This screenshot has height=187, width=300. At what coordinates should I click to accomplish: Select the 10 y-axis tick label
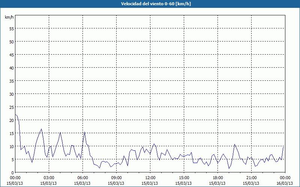coord(12,146)
